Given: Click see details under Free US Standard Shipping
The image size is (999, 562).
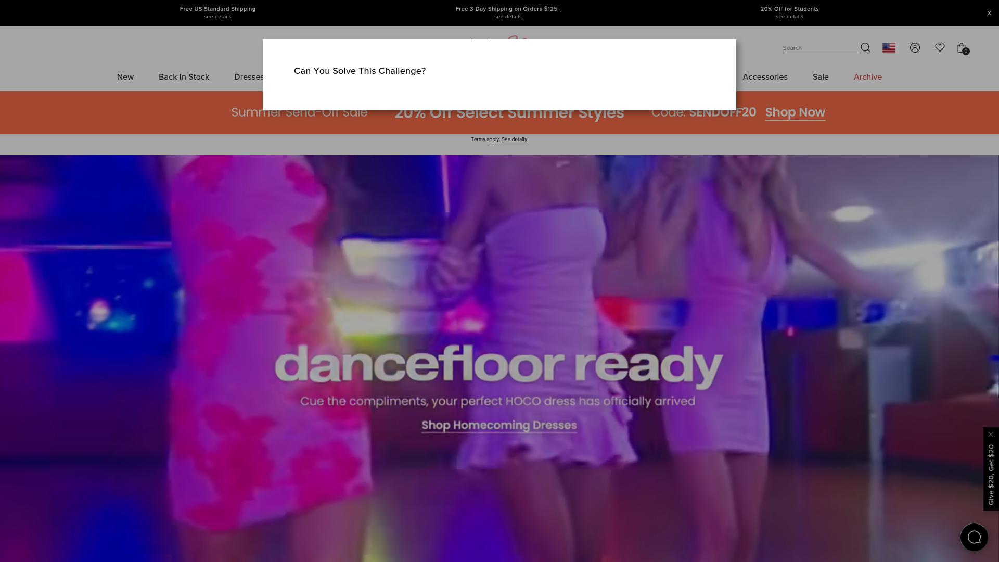Looking at the screenshot, I should pos(217,17).
